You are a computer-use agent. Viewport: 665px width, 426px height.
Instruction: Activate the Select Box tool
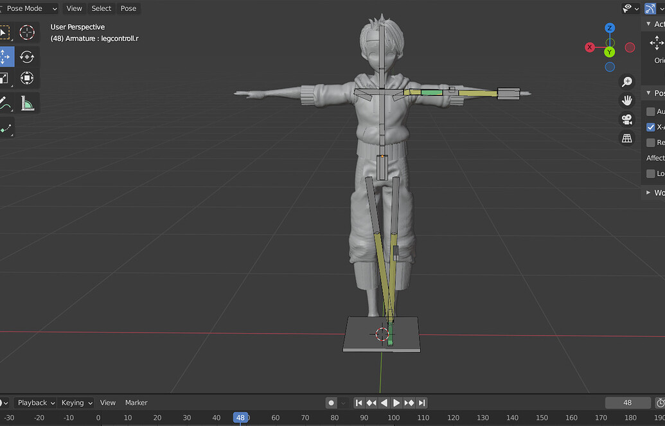(5, 32)
